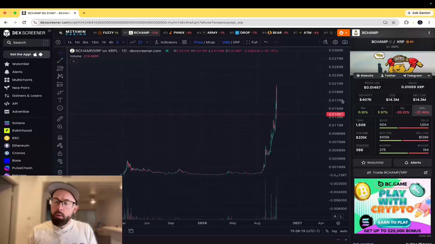
Task: Click the Trade BCHAMP/XRP button
Action: pyautogui.click(x=392, y=173)
